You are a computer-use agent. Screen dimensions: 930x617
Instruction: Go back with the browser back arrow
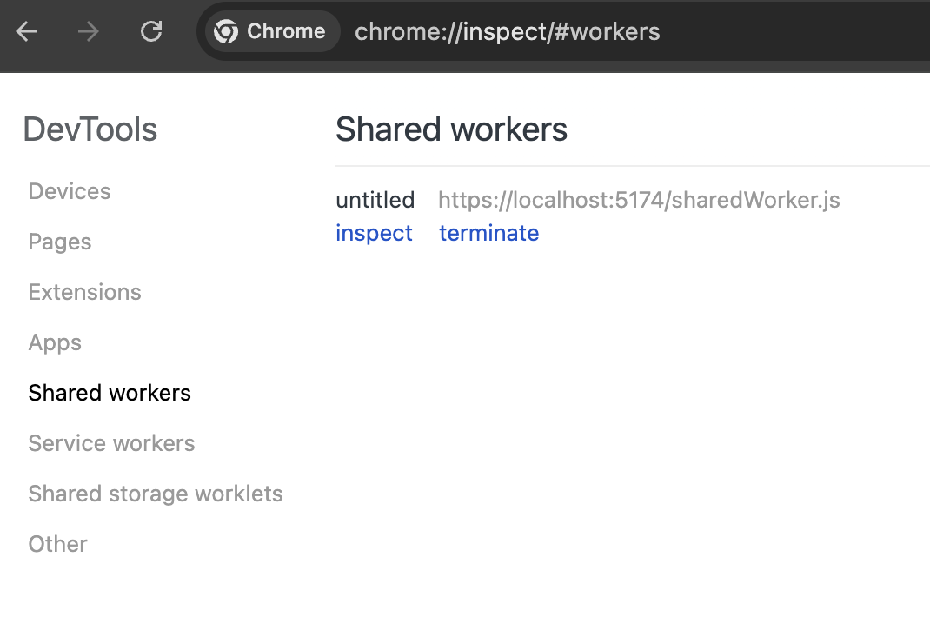[26, 31]
